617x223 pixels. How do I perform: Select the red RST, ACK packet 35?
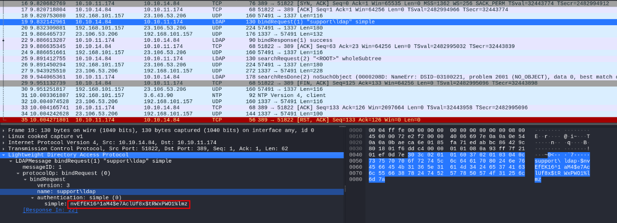286,120
